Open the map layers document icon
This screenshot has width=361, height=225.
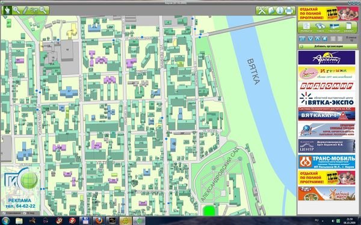[x=271, y=11]
